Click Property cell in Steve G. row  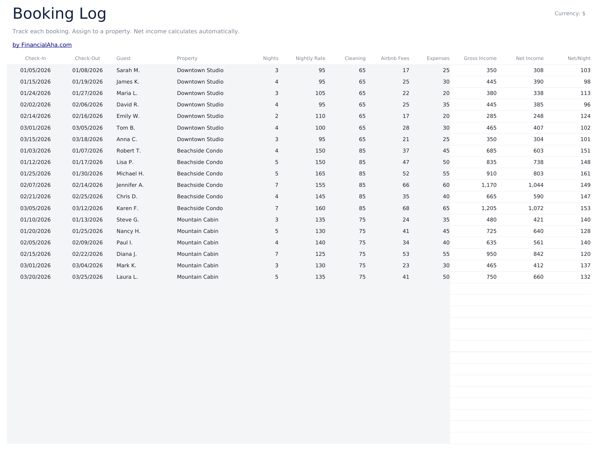click(x=197, y=220)
